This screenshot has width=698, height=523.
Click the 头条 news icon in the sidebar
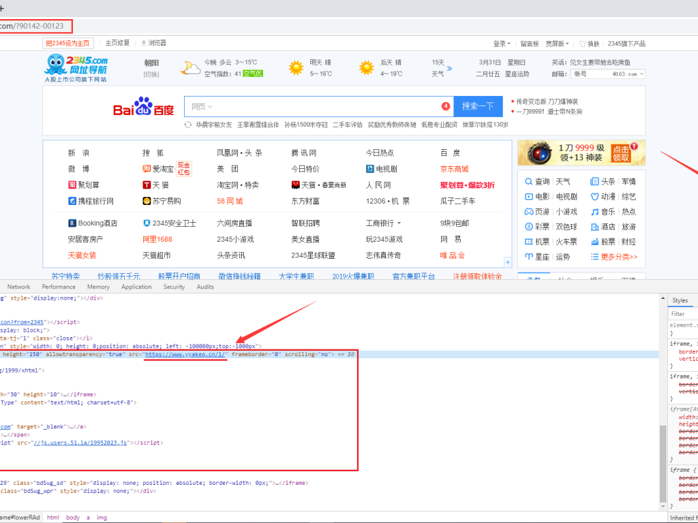click(x=594, y=181)
